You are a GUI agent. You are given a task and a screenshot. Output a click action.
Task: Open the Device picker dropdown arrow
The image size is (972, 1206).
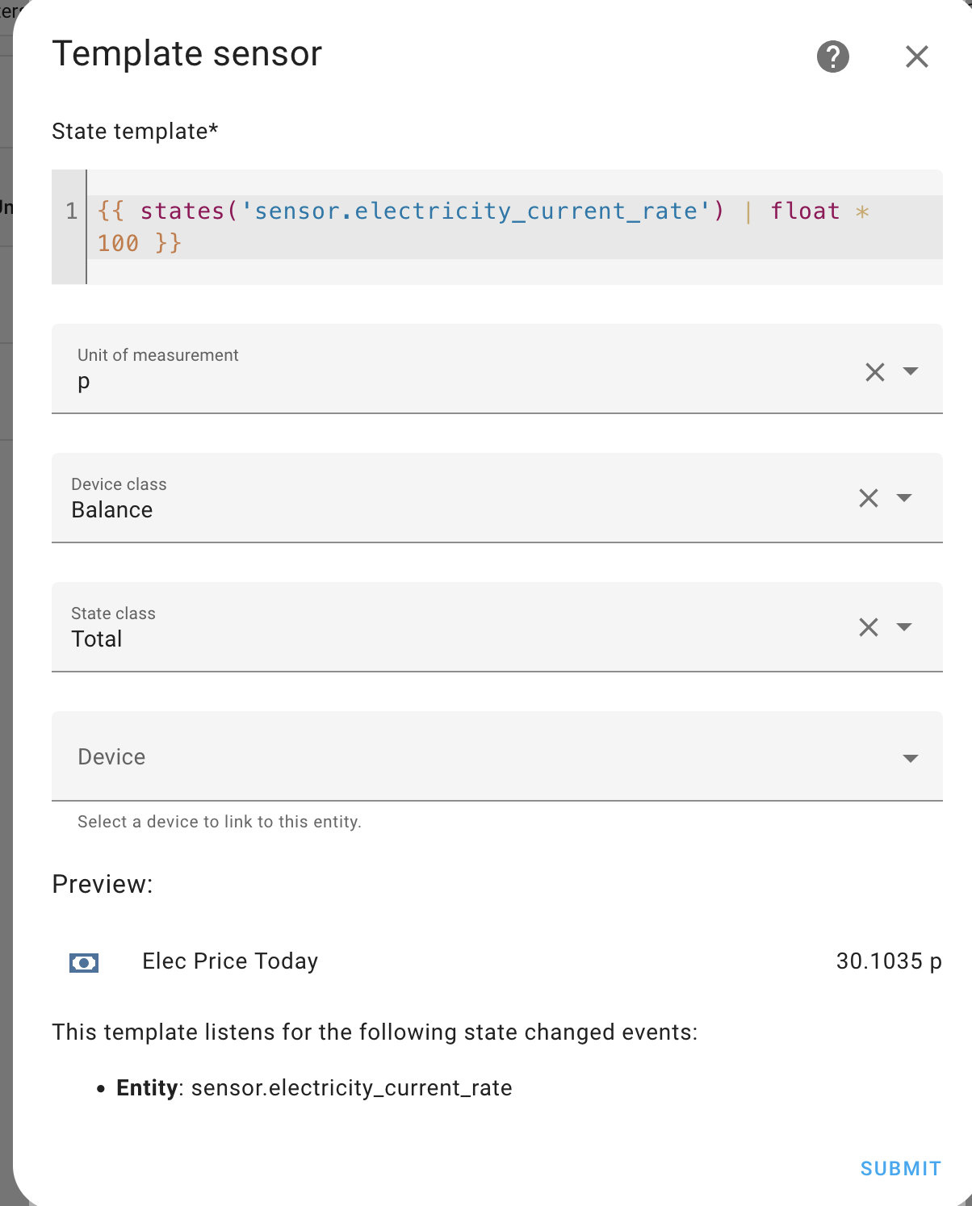point(911,758)
